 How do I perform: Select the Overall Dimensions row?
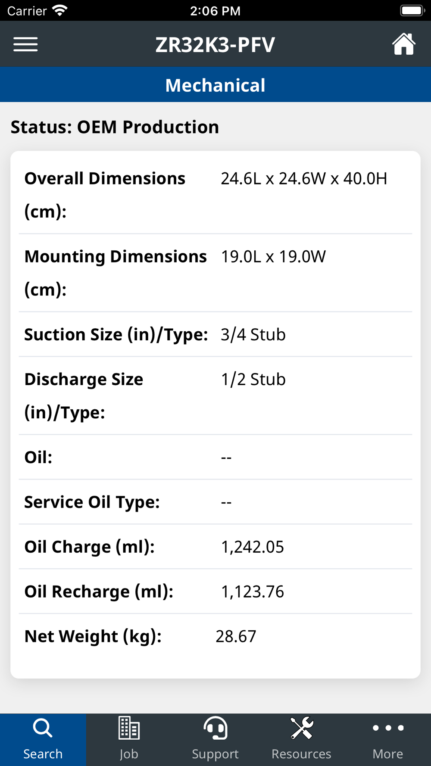pos(215,194)
